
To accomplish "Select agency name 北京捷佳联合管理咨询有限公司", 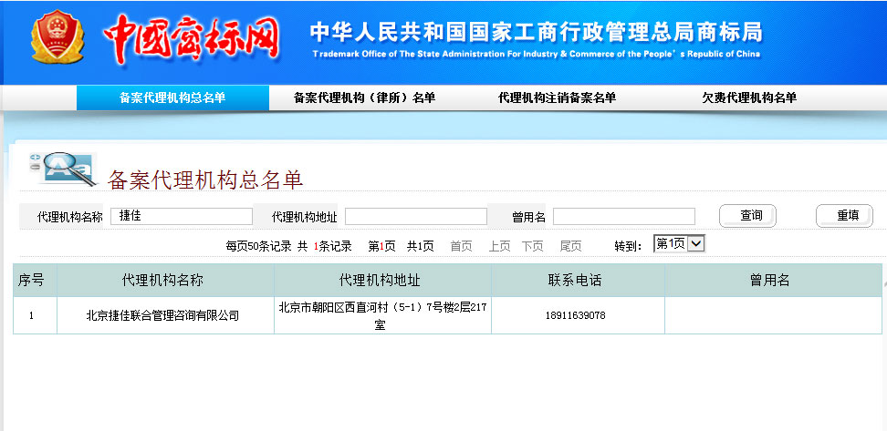I will pos(163,316).
